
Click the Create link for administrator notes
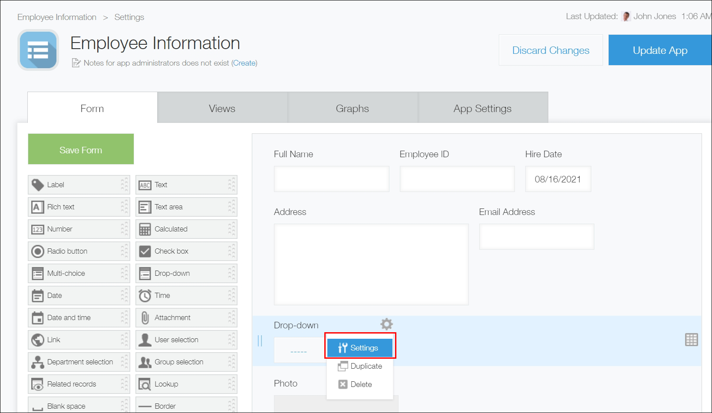tap(244, 63)
